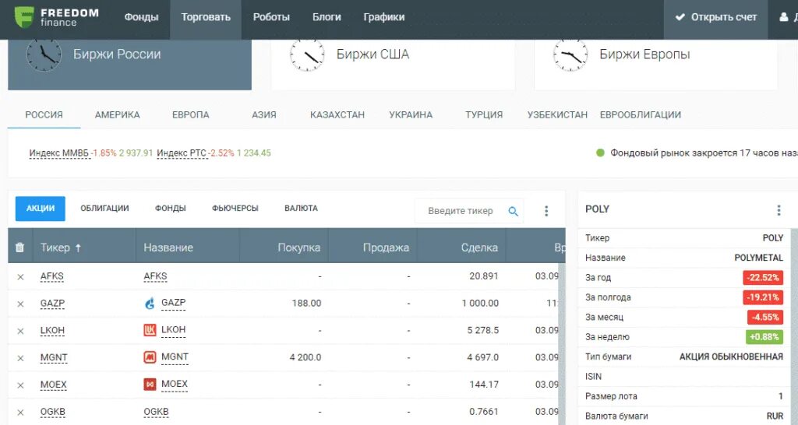Image resolution: width=798 pixels, height=425 pixels.
Task: Switch to the КАЗАХСТАН tab
Action: [337, 115]
